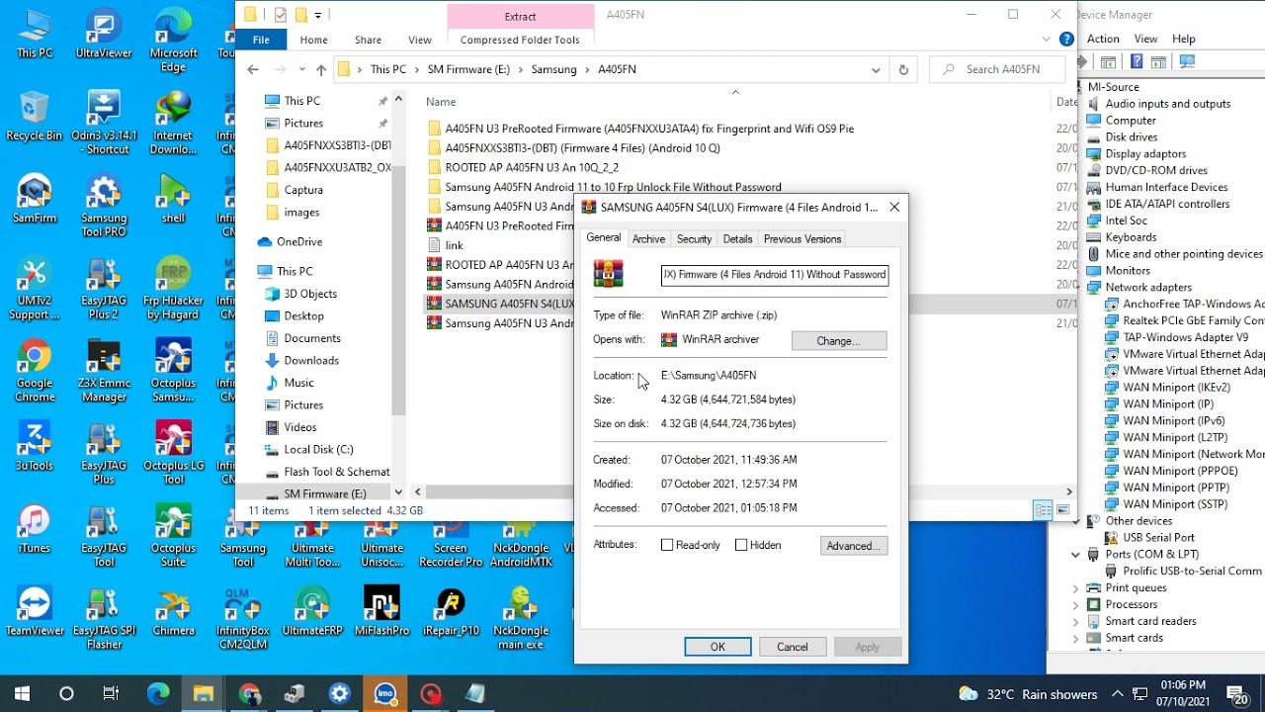
Task: Select Local Disk (C:) in navigation pane
Action: [318, 449]
